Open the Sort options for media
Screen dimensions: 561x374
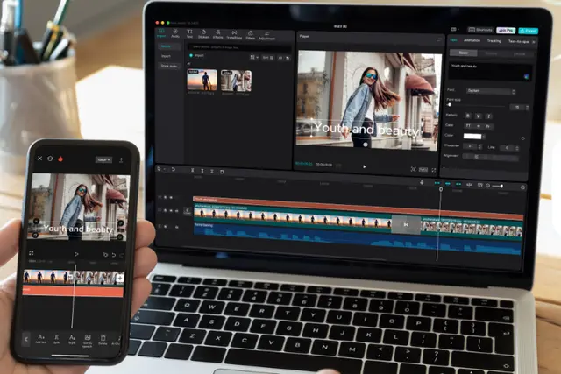(x=268, y=58)
